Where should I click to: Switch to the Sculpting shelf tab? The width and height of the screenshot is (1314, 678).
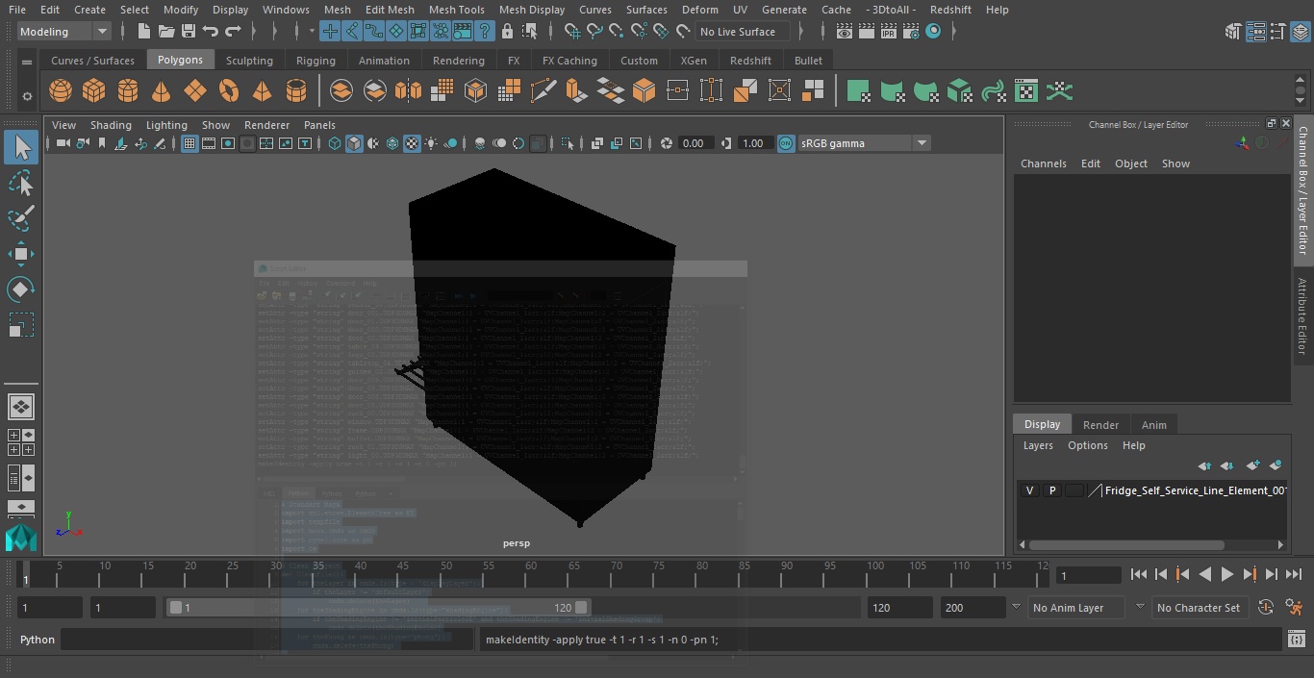coord(249,61)
